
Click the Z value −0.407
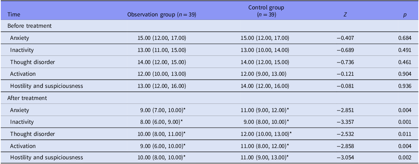click(346, 38)
